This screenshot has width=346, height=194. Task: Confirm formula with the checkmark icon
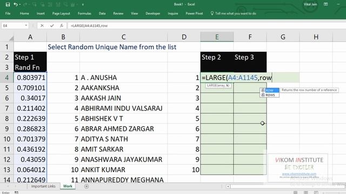point(52,26)
